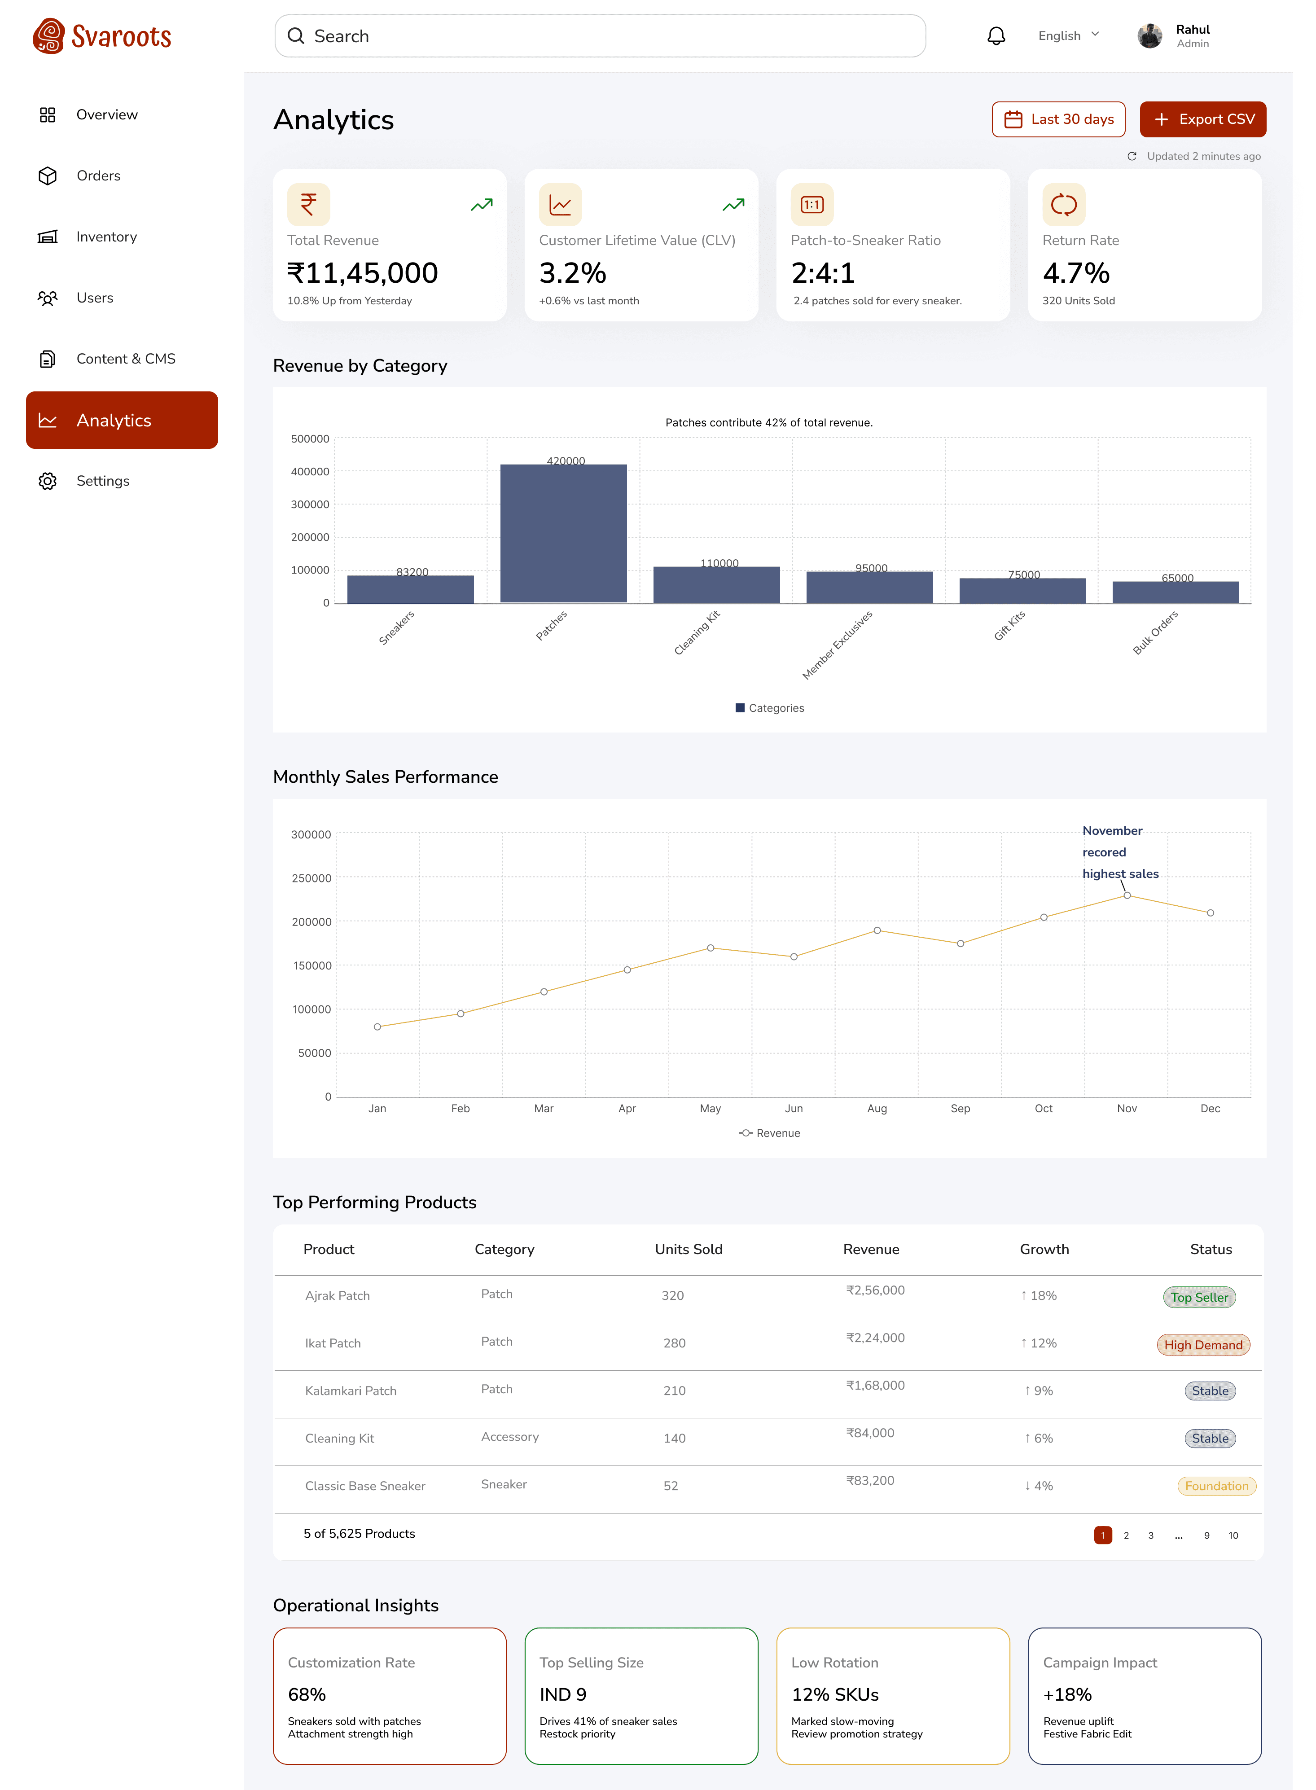Click the Patch-to-Sneaker 1:1 ratio icon

click(812, 205)
